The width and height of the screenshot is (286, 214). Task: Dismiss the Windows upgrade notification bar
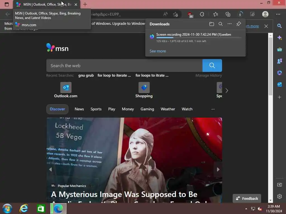(266, 26)
